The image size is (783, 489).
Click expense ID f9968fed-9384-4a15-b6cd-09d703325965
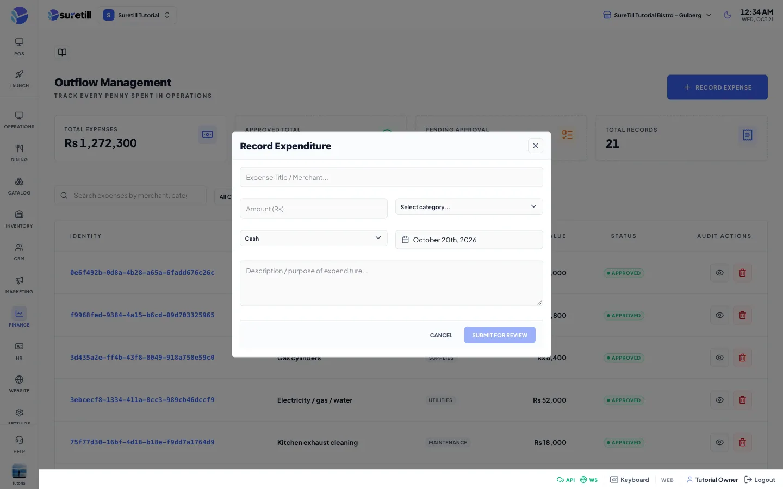(142, 315)
